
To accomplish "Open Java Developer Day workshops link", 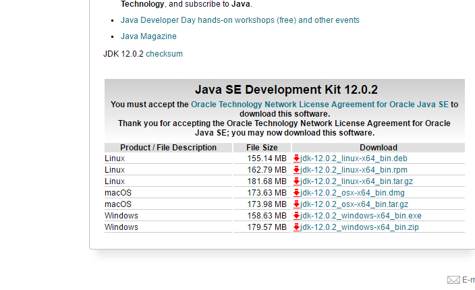I will [x=240, y=20].
